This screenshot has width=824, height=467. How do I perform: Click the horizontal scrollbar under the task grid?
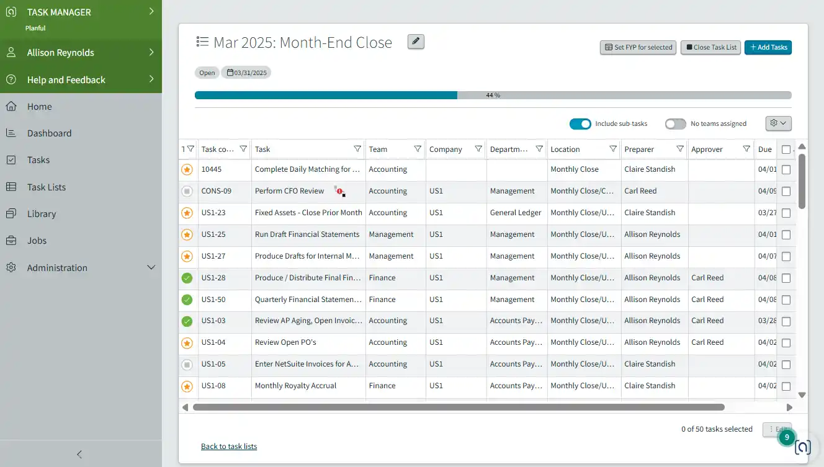point(459,407)
